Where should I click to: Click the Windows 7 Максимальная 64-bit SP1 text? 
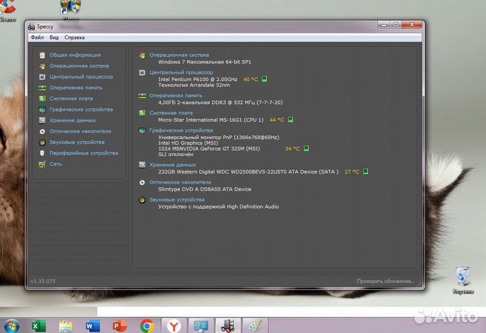[205, 62]
